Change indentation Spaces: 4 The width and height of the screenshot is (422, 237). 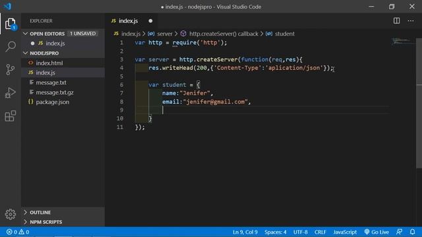click(x=275, y=232)
